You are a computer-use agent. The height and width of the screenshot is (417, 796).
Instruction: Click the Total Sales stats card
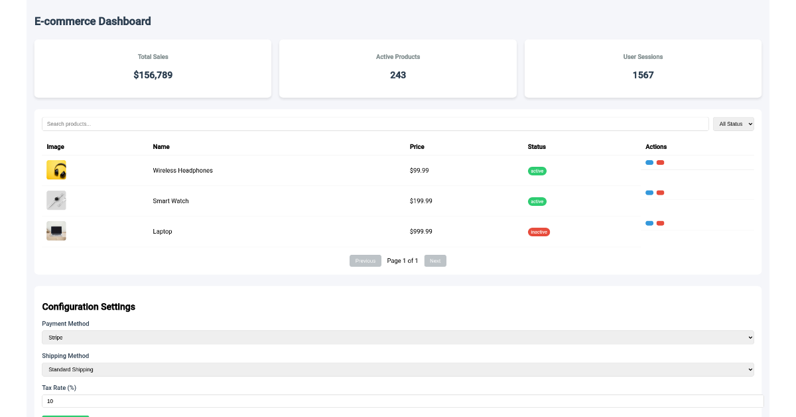[153, 68]
